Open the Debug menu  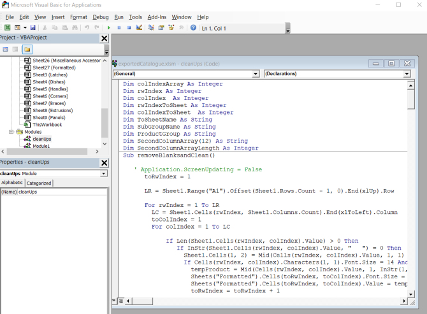(100, 17)
